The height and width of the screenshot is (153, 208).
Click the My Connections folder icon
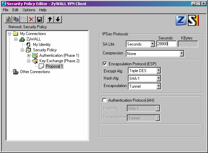click(x=16, y=34)
